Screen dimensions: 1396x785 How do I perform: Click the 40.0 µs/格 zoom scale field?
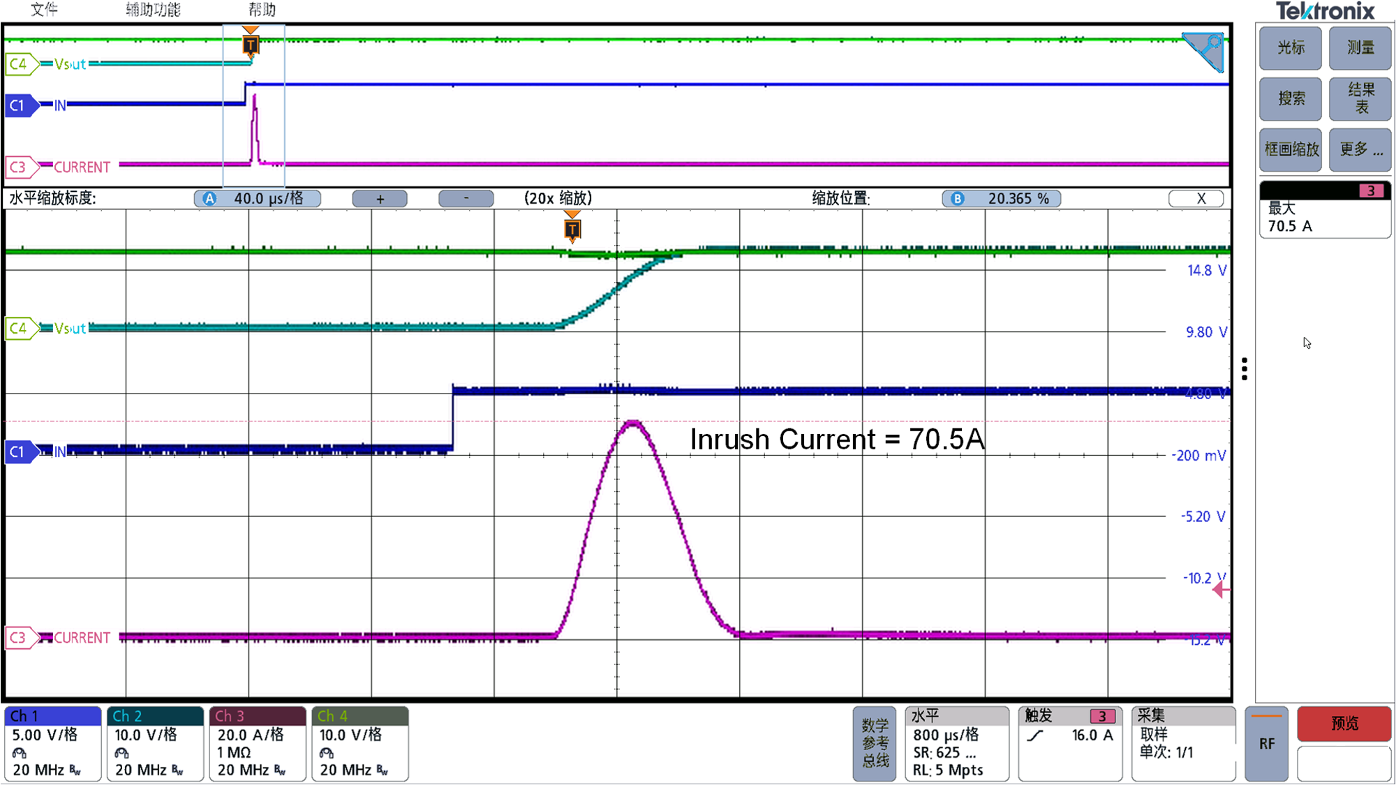tap(258, 198)
